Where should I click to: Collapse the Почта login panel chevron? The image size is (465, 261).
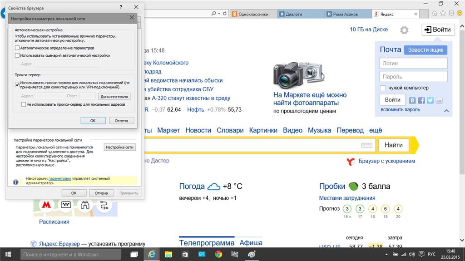446,111
